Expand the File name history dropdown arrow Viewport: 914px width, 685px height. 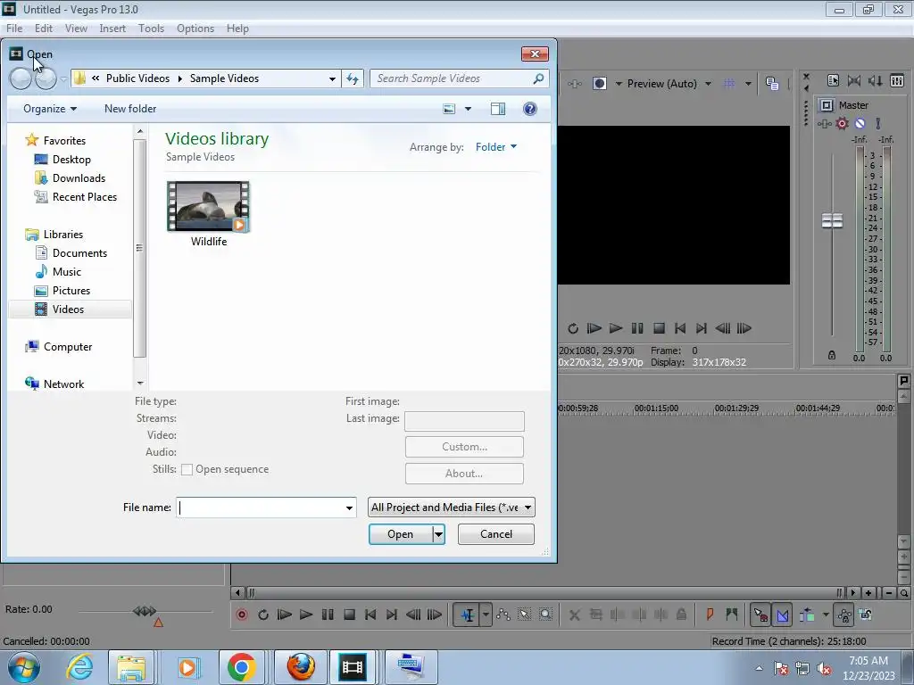[x=349, y=508]
